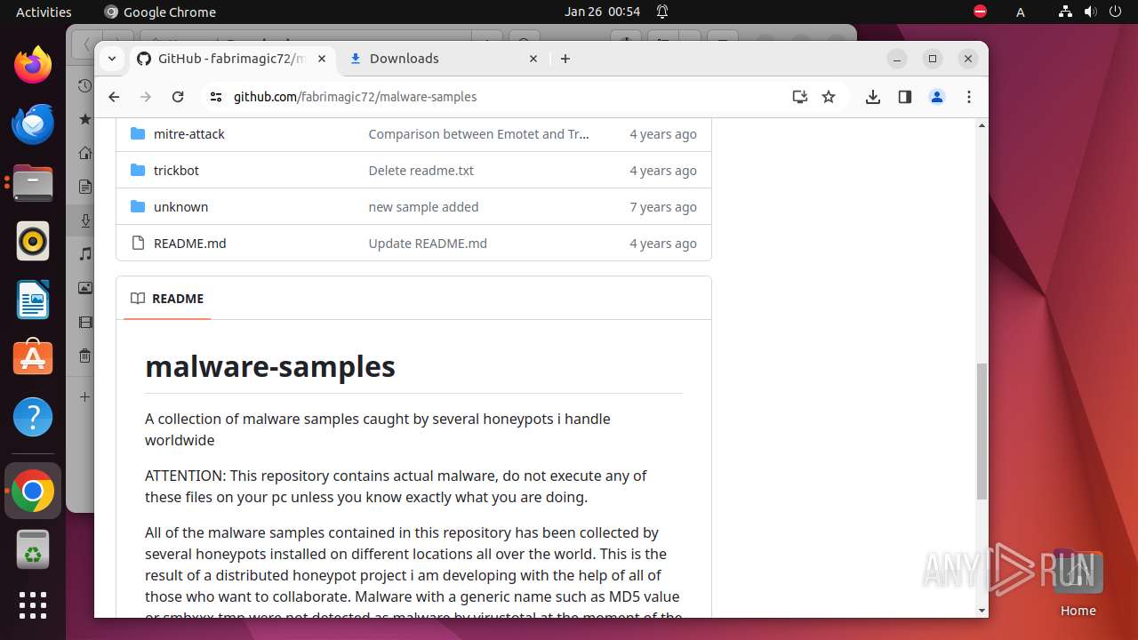
Task: Click the notification bell in top bar
Action: point(662,12)
